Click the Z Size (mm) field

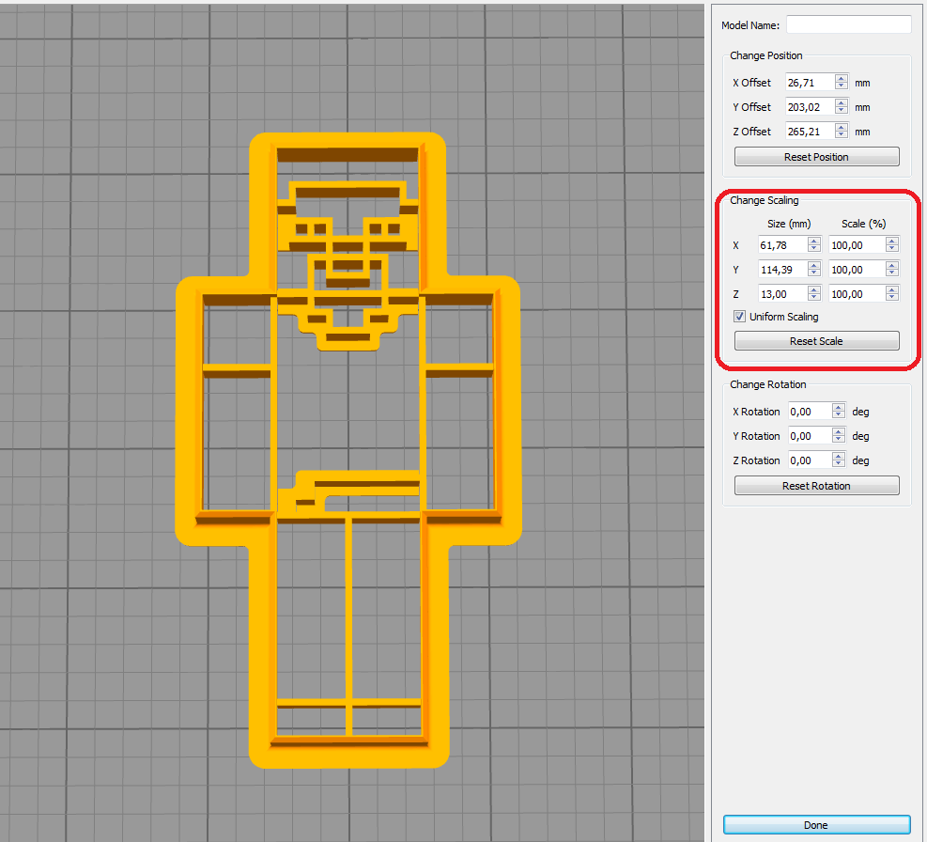click(782, 293)
